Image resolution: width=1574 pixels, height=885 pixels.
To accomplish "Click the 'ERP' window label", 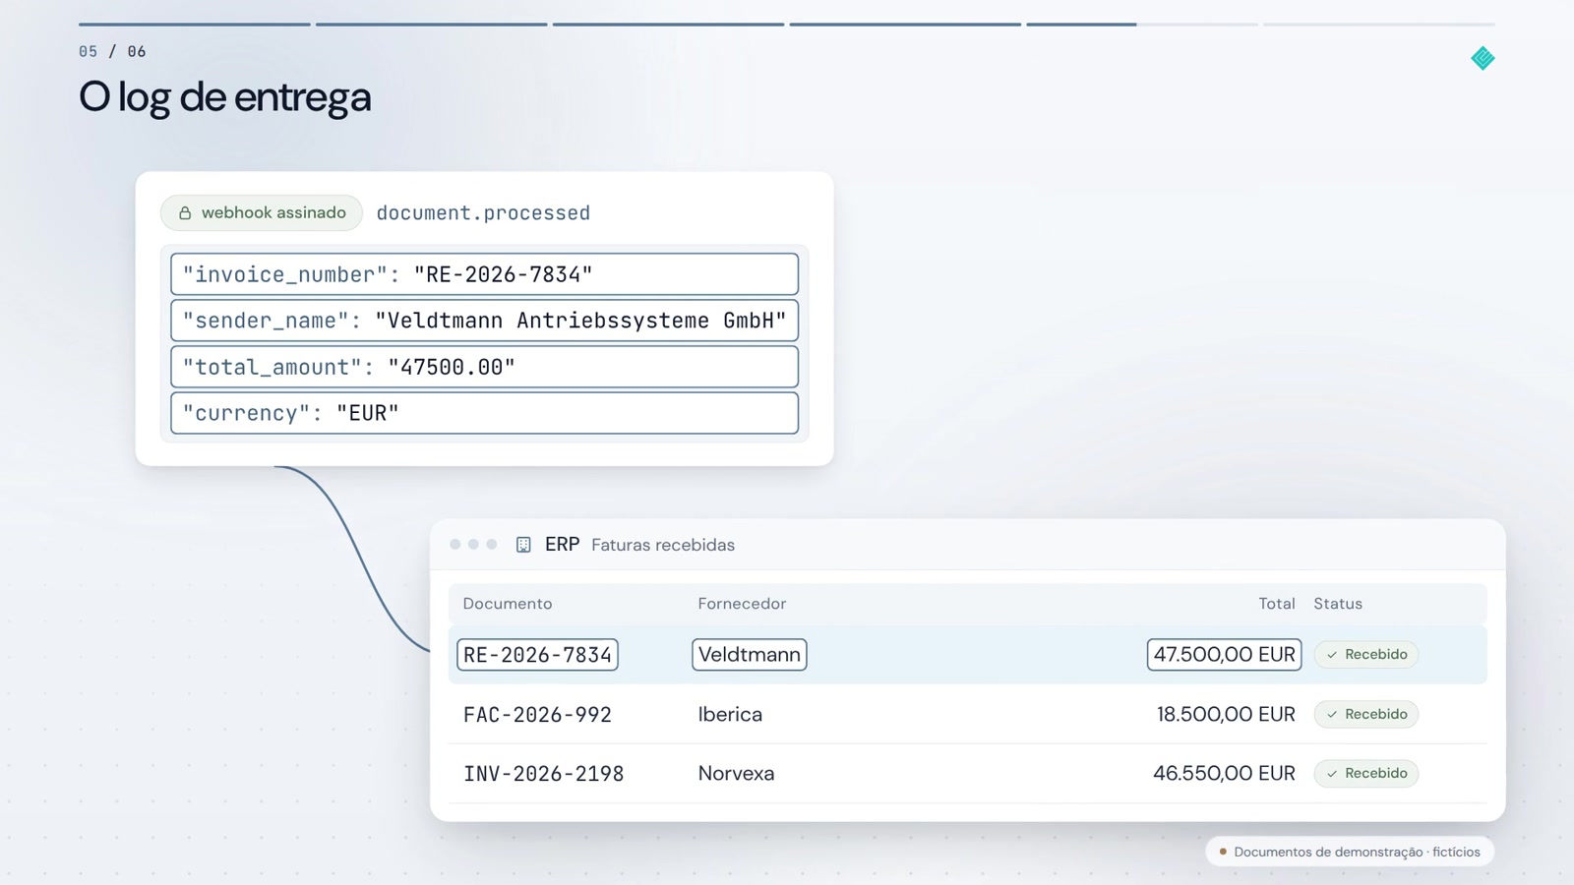I will click(x=562, y=545).
